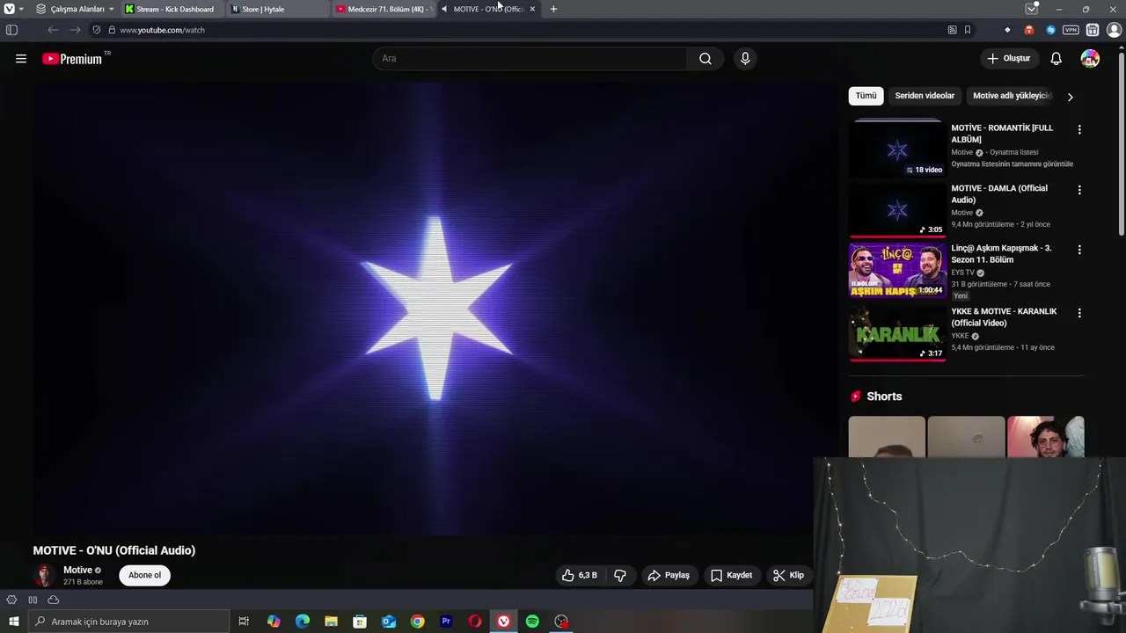Open the YouTube hamburger guide menu
The height and width of the screenshot is (633, 1126).
click(x=21, y=59)
